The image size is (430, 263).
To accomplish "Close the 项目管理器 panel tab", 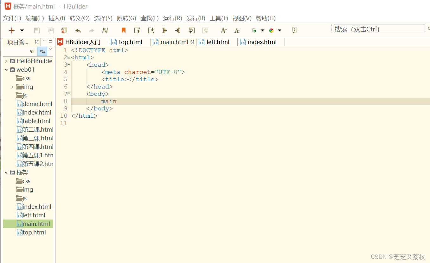I will [x=36, y=42].
